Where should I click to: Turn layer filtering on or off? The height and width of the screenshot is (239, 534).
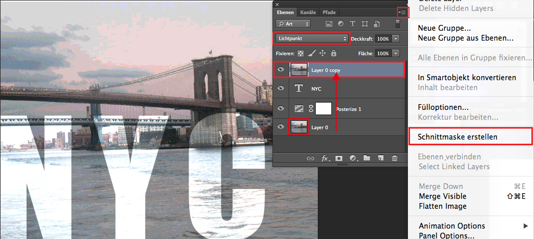click(399, 24)
